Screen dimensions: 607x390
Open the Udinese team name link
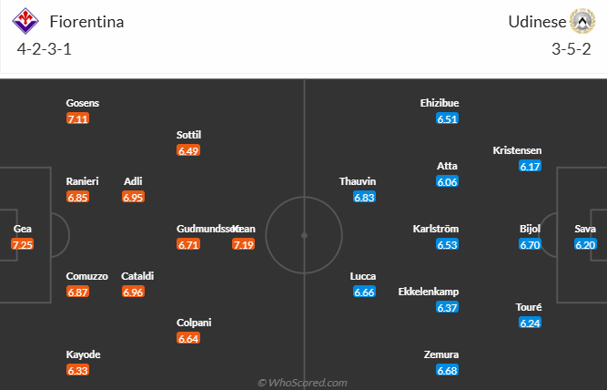coord(535,21)
